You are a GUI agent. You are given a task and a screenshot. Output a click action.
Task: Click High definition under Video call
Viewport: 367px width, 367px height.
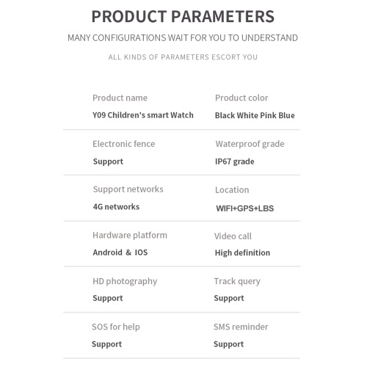(242, 252)
